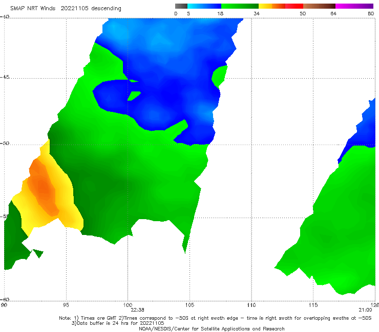This screenshot has height=332, width=379.
Task: Click the title 'SMAP NRT Winds 20221105 descending'
Action: pos(66,9)
